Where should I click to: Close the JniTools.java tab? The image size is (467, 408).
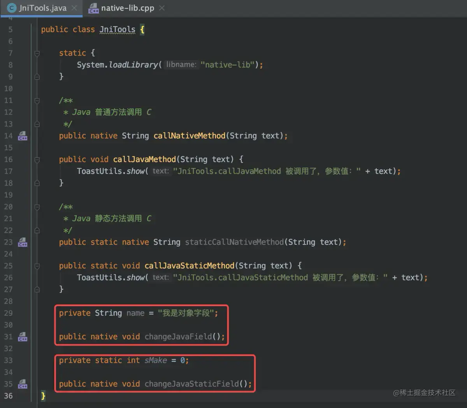[74, 8]
